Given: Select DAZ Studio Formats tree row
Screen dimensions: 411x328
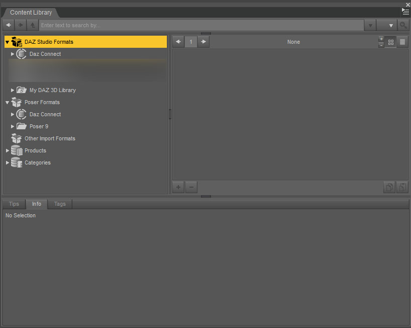Looking at the screenshot, I should (86, 42).
